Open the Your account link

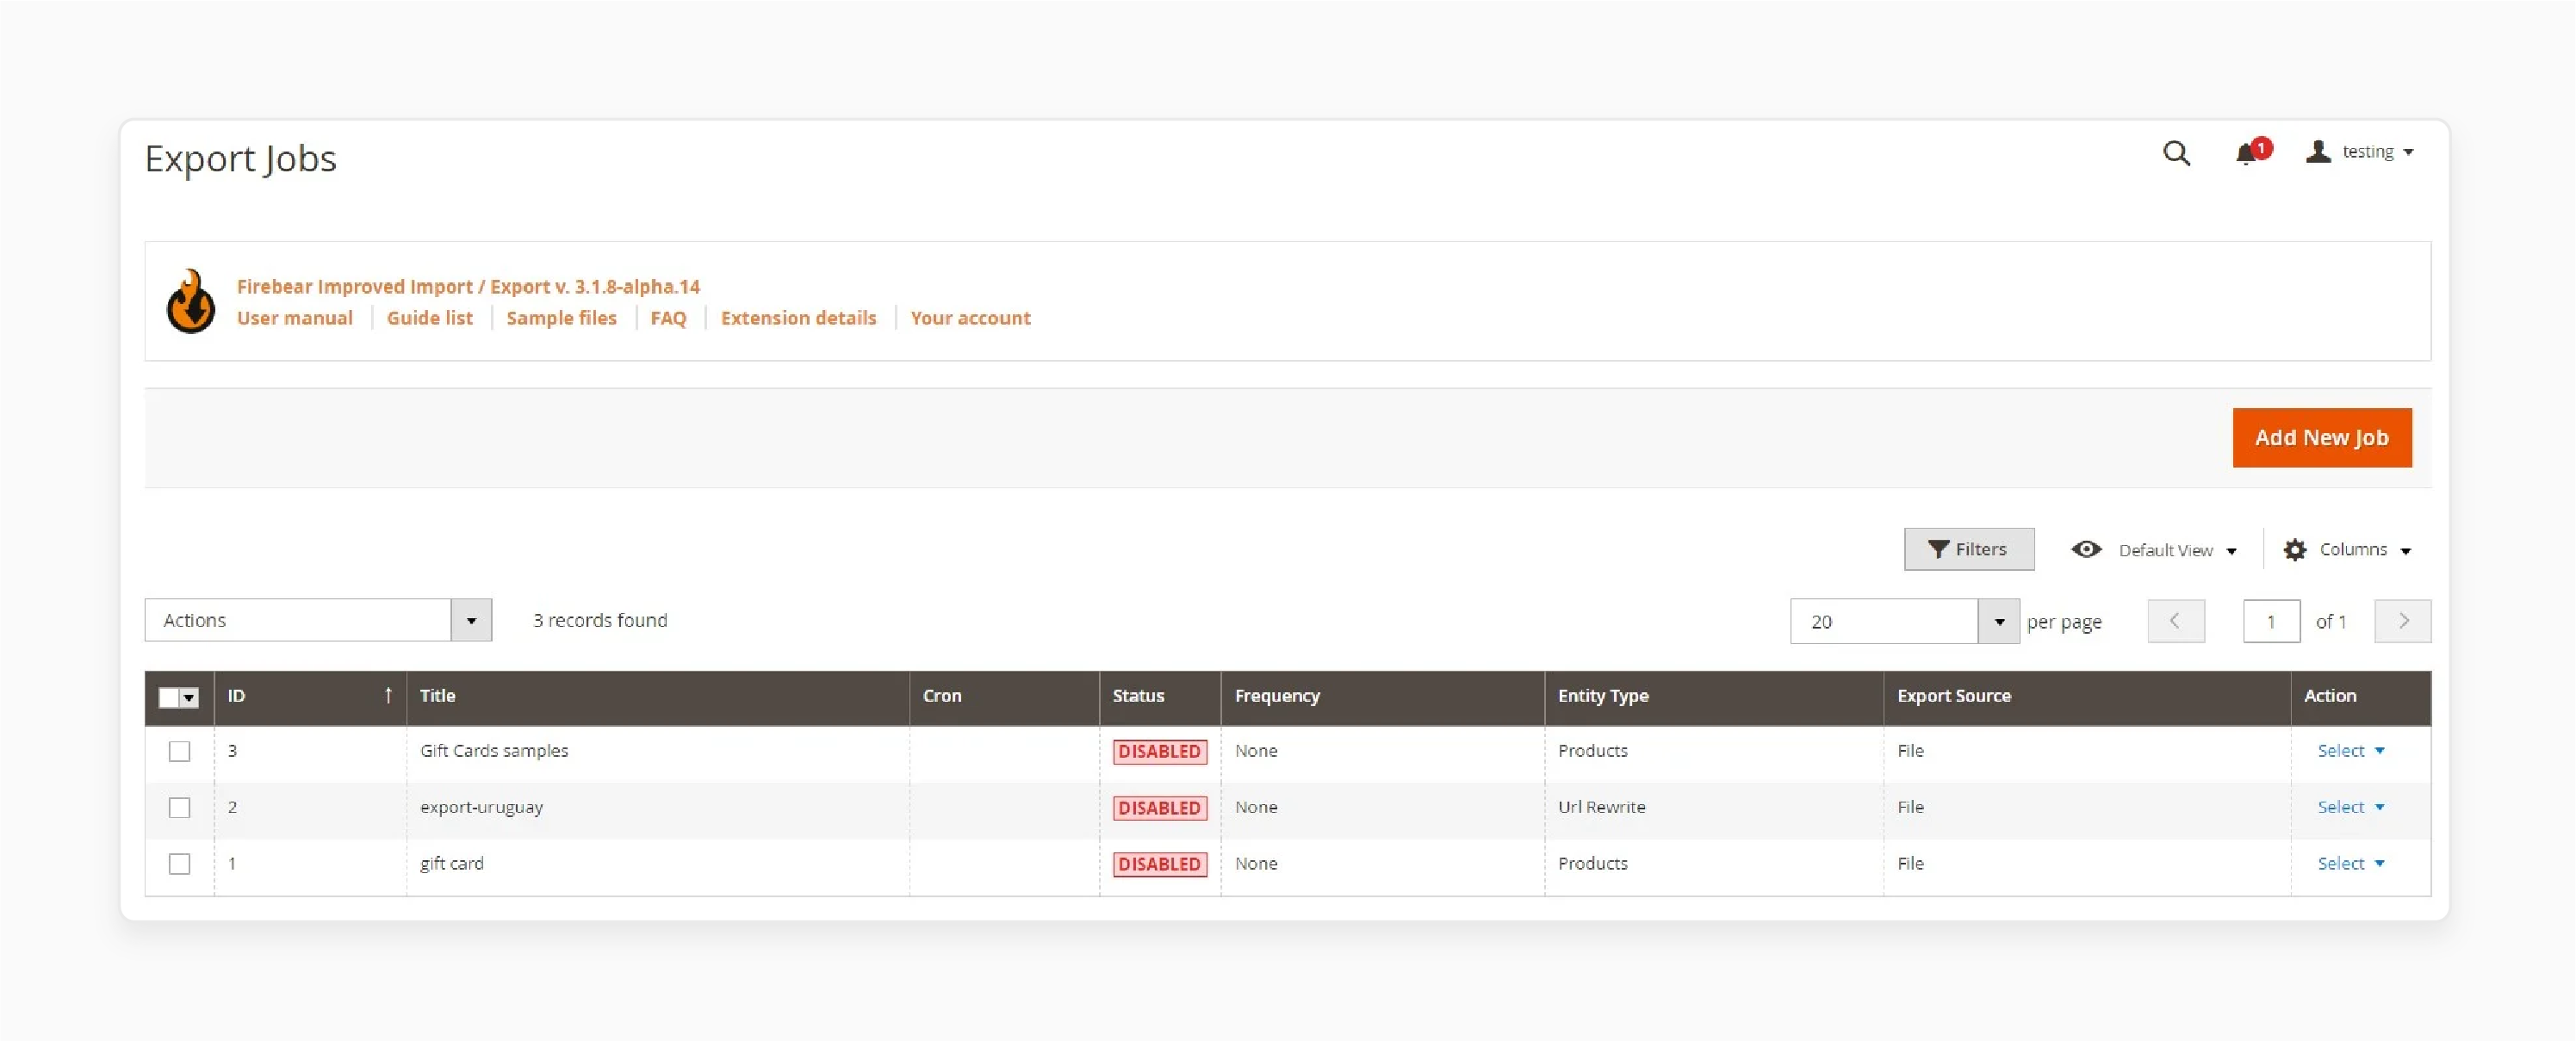pyautogui.click(x=970, y=318)
